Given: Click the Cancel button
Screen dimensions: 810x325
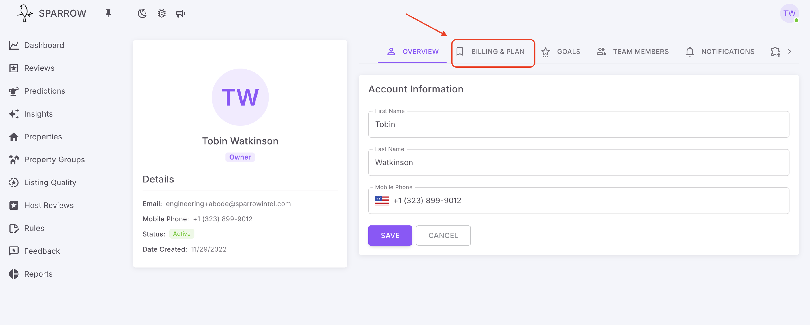Looking at the screenshot, I should [x=443, y=235].
